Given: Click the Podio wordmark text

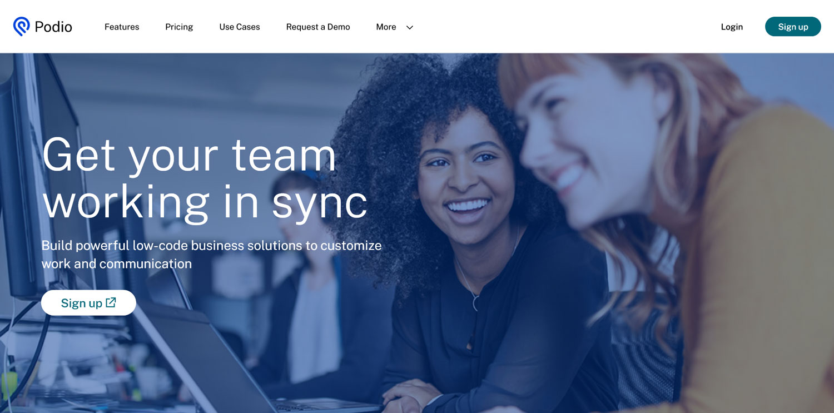Looking at the screenshot, I should coord(53,27).
